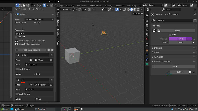Switch to Sculpting workspace tab

click(70, 5)
